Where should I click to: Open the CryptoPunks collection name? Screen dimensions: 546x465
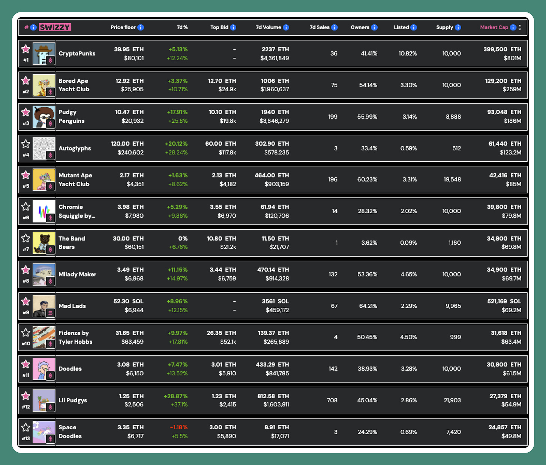(77, 54)
